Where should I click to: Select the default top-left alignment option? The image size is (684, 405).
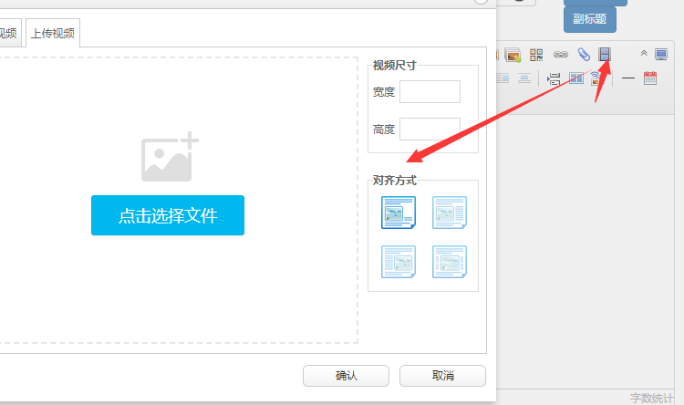pyautogui.click(x=398, y=213)
